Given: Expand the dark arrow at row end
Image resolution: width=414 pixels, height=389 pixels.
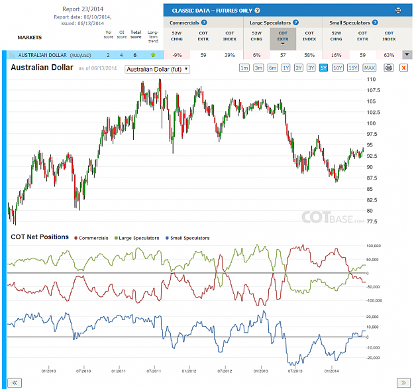Looking at the screenshot, I should (407, 55).
